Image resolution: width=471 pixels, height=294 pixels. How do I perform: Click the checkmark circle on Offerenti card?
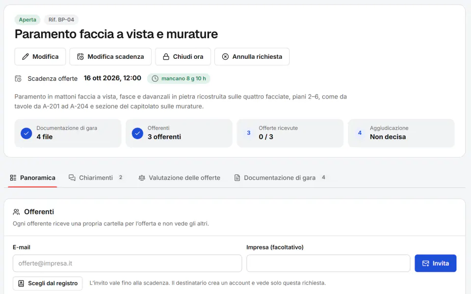(x=137, y=133)
